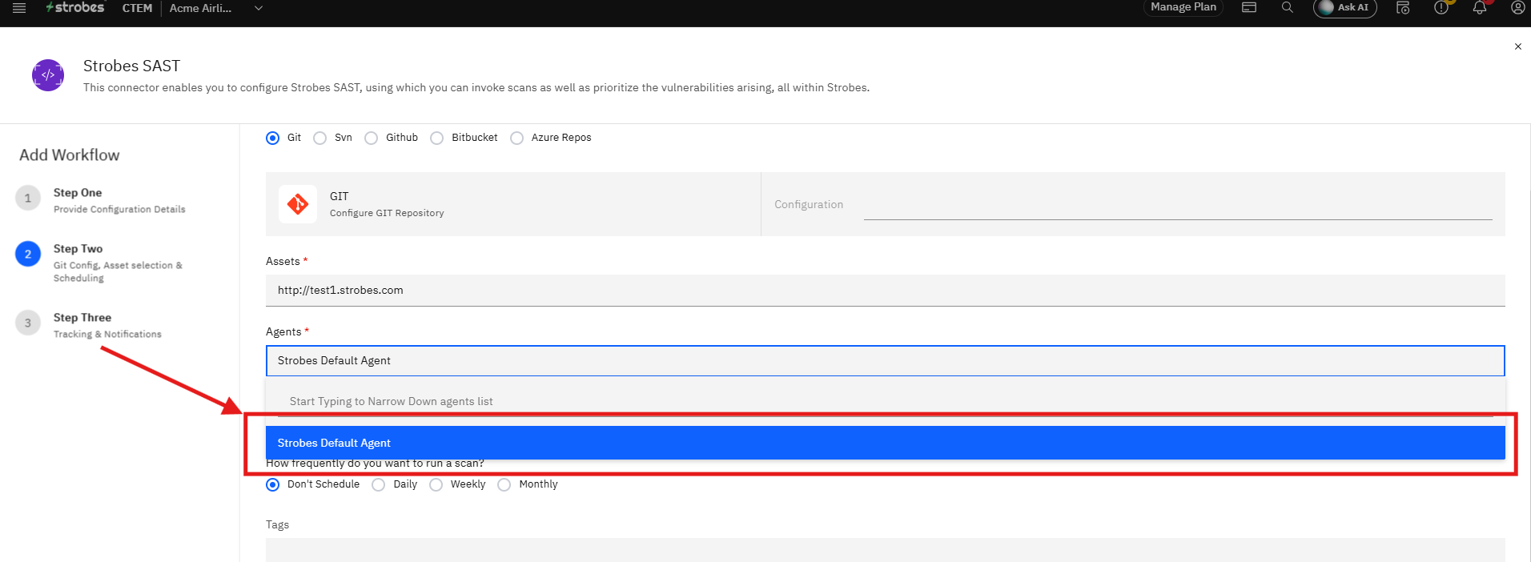Select the Azure Repos radio option

(516, 138)
